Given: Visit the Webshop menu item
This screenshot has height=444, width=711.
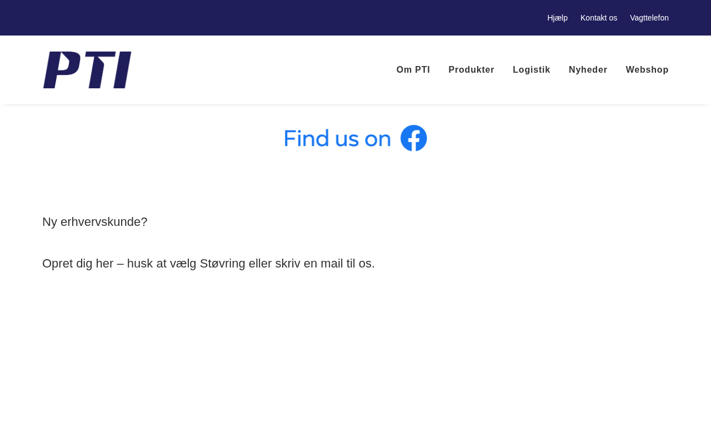Looking at the screenshot, I should [x=647, y=70].
